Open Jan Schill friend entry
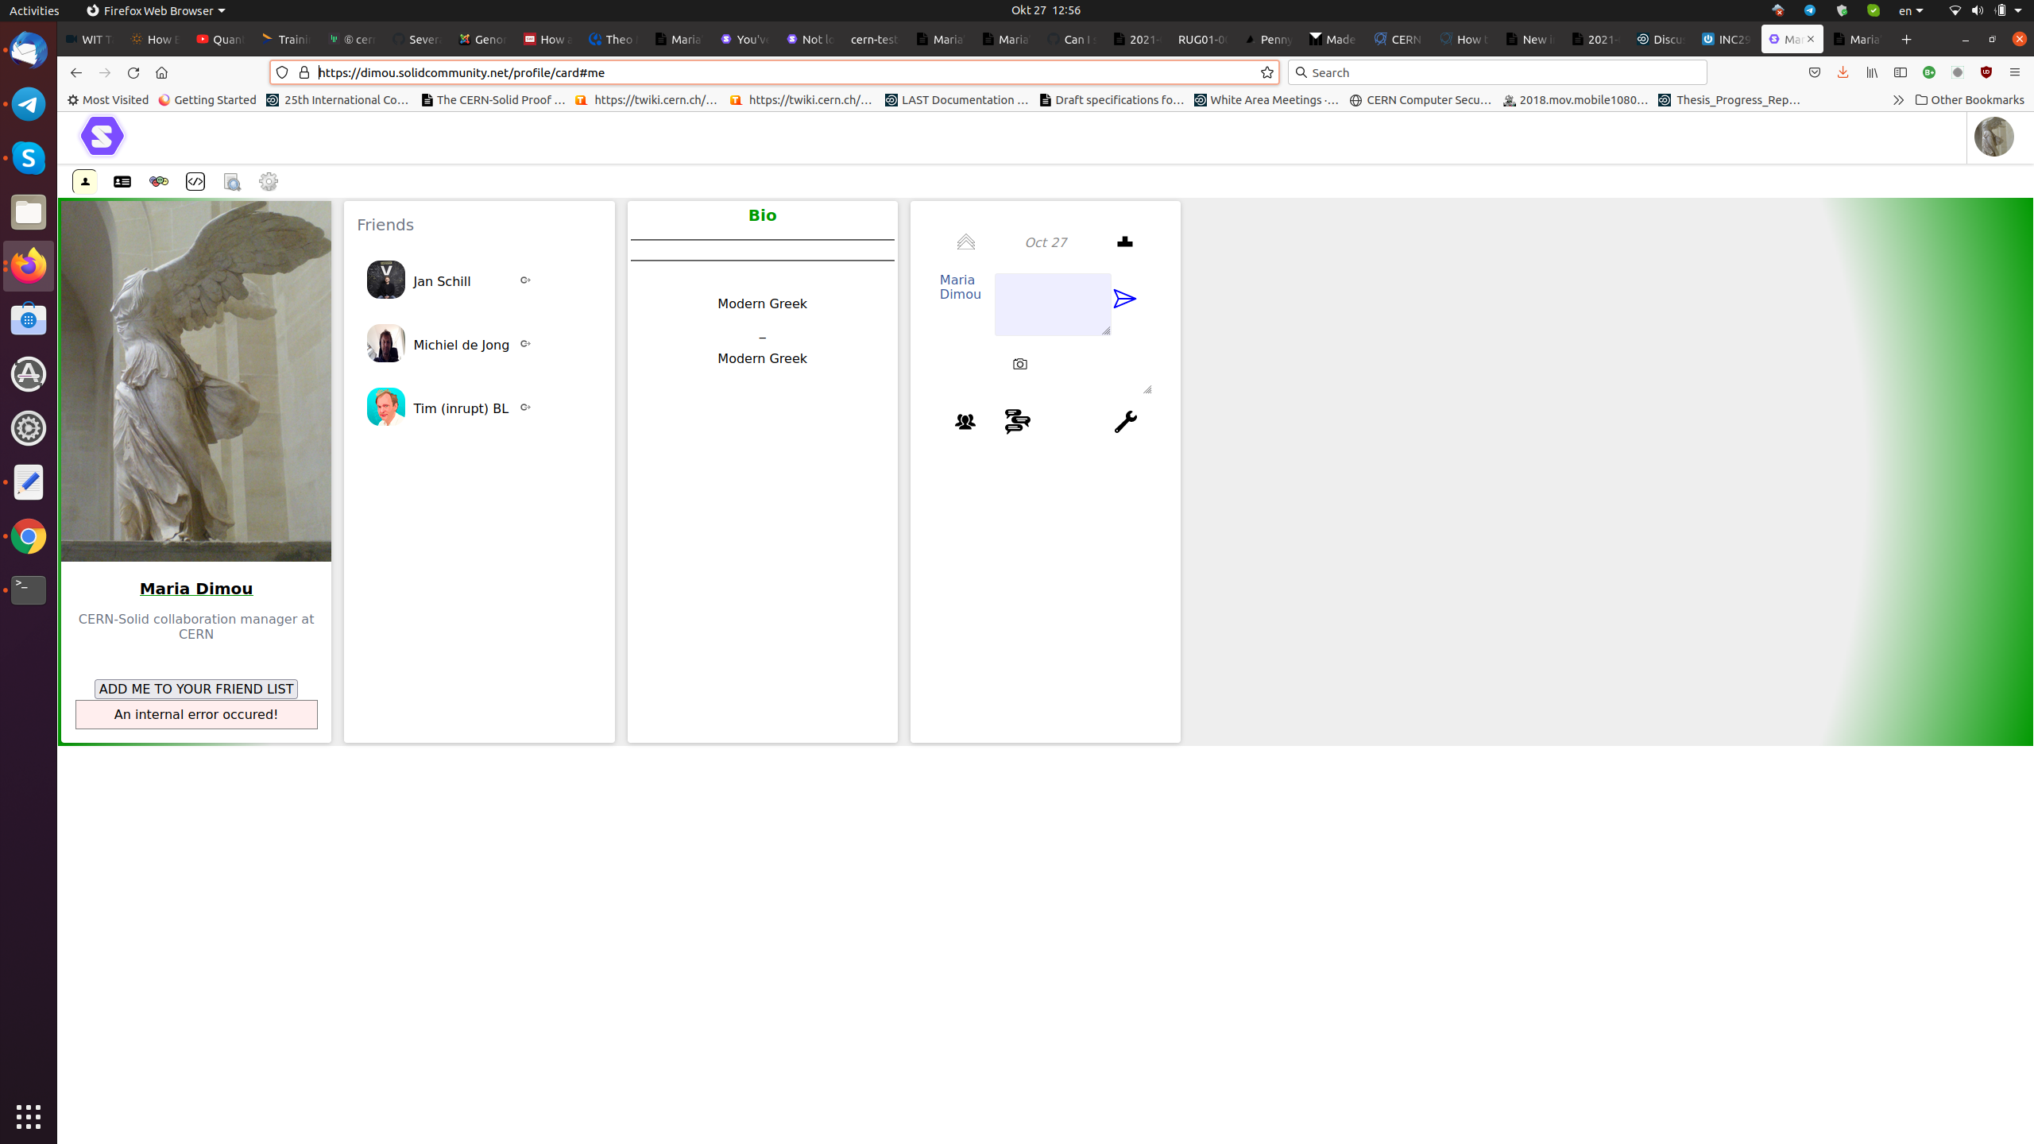The image size is (2034, 1144). (442, 281)
